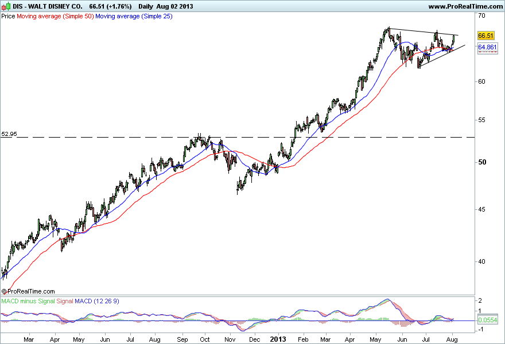Click the candlestick icon beside DIS title
Screen dimensions: 505x344
coord(6,6)
